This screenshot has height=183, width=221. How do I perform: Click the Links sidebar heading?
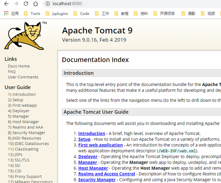(x=11, y=59)
